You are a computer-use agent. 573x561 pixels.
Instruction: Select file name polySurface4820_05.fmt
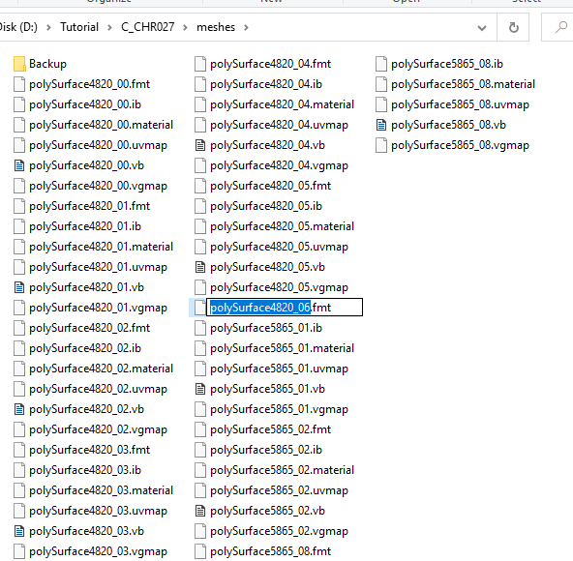click(270, 186)
